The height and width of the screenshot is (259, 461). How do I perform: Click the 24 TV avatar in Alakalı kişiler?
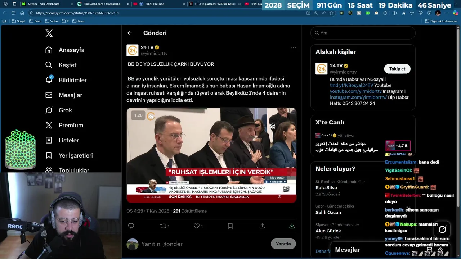(322, 69)
